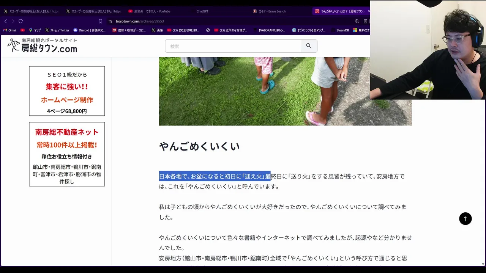
Task: Click the zoom magnifier icon in the address bar
Action: (357, 21)
